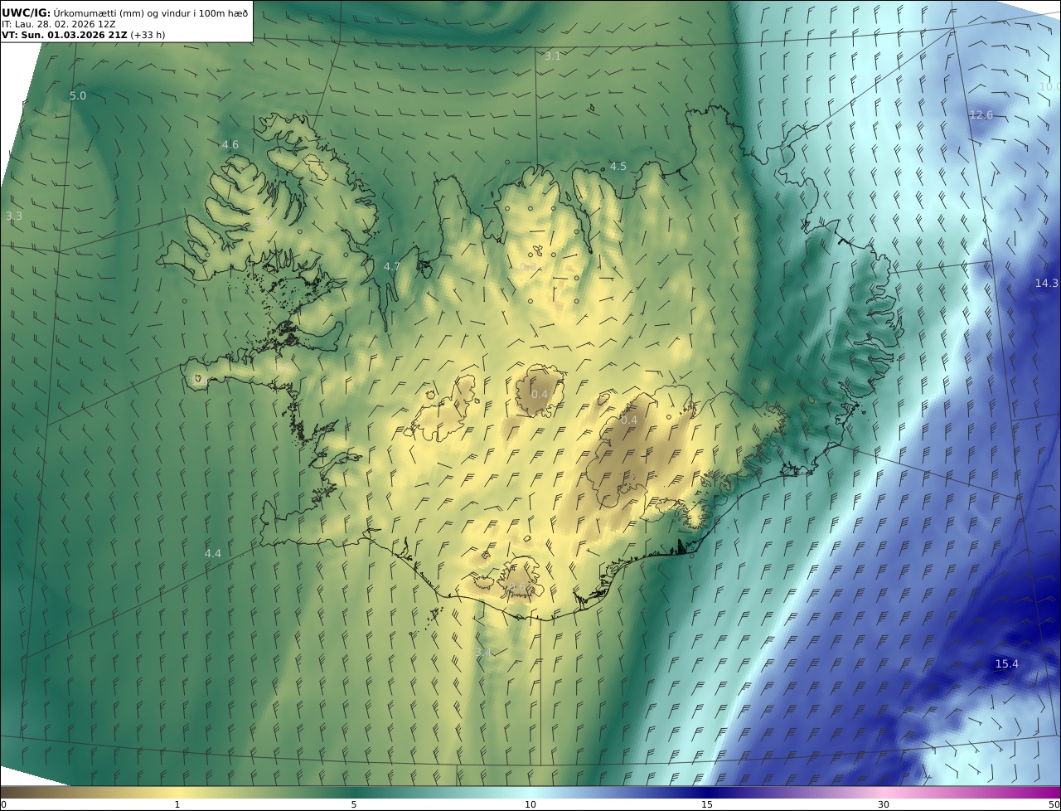Click the 3.1 value at north edge
Screen dimensions: 1061x811
553,56
